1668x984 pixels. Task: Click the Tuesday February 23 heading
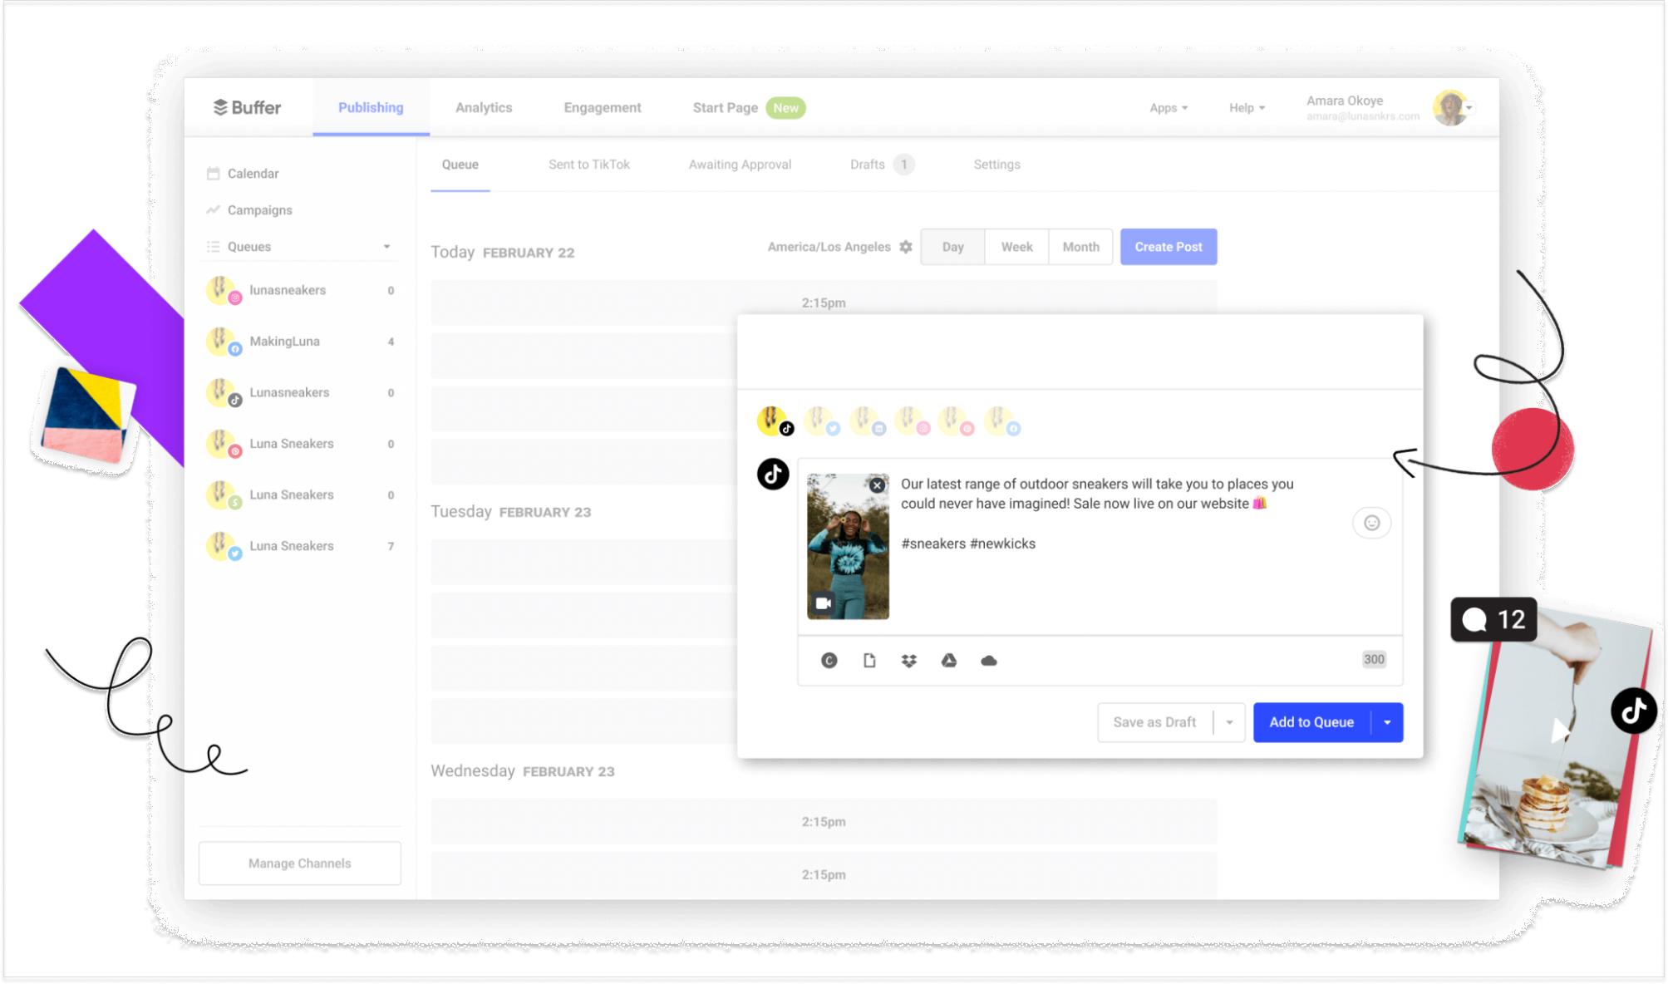click(510, 511)
